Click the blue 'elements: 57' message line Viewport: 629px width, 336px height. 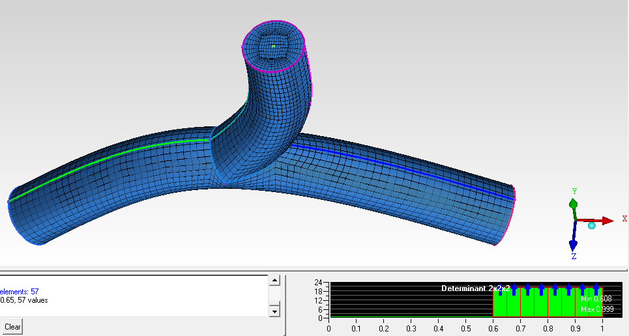20,292
